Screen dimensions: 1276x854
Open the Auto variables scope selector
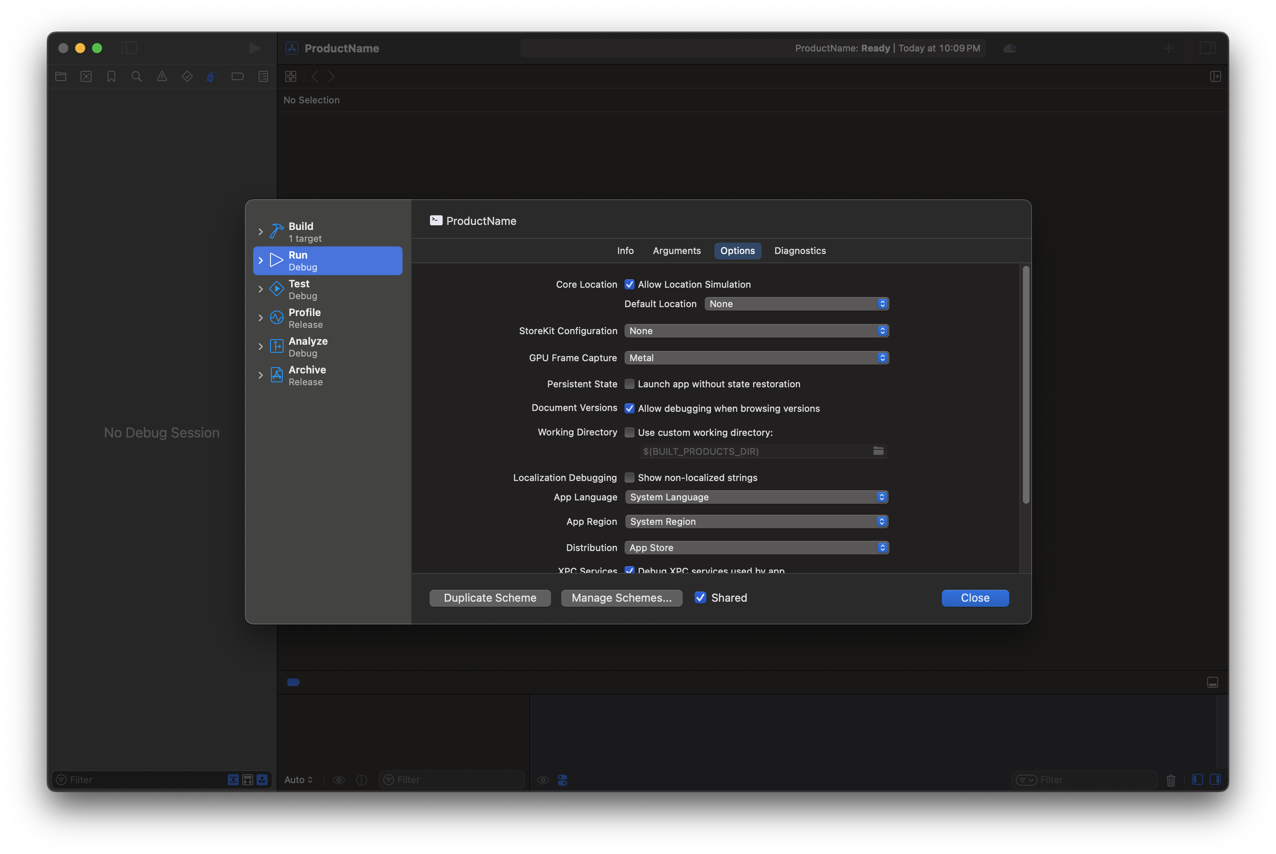tap(298, 780)
